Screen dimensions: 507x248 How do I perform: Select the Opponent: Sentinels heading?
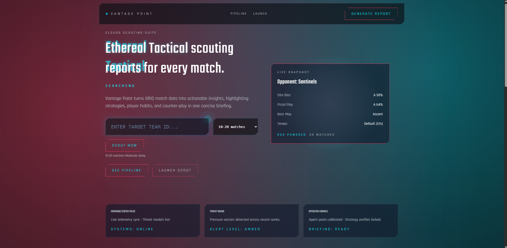(297, 82)
